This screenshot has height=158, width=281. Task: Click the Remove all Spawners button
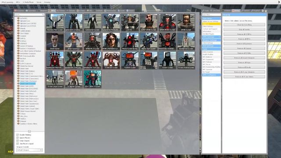(244, 43)
